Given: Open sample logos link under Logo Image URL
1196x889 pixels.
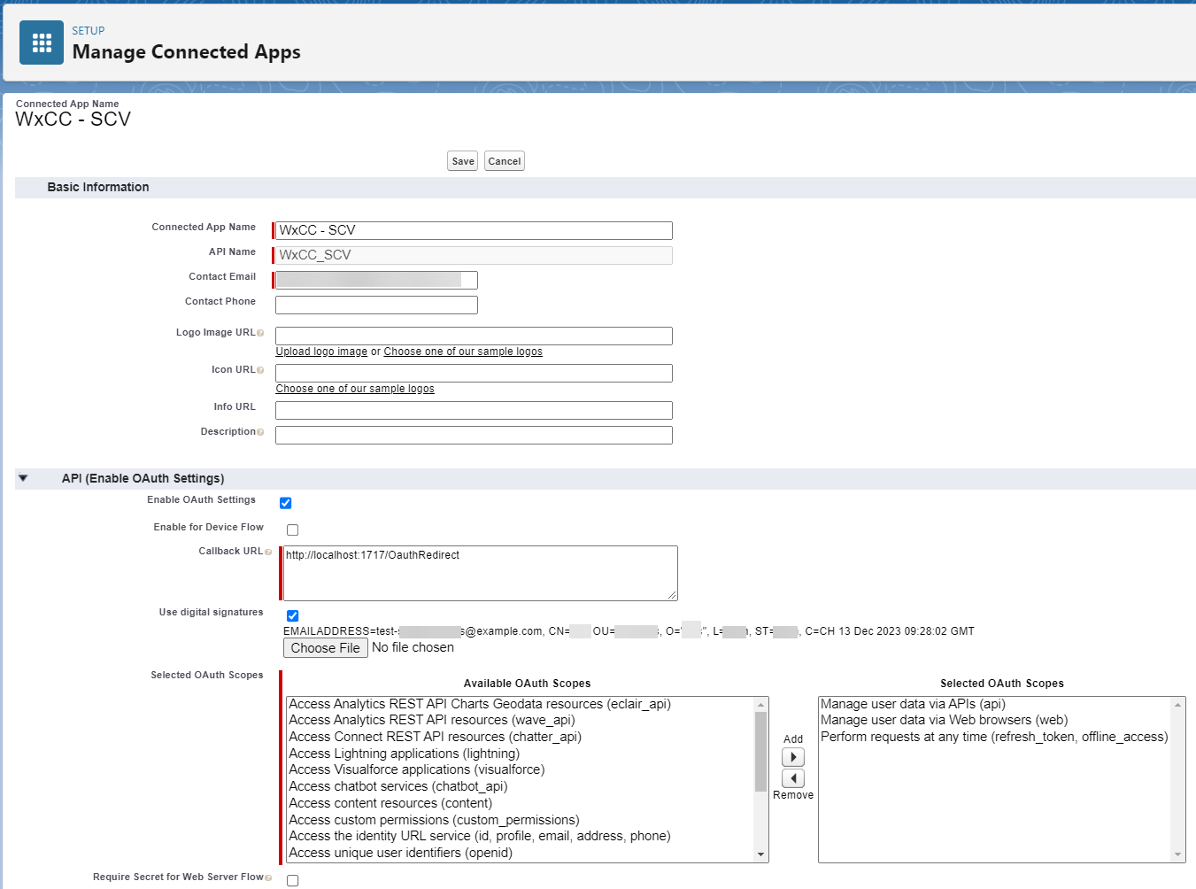Looking at the screenshot, I should pyautogui.click(x=463, y=352).
